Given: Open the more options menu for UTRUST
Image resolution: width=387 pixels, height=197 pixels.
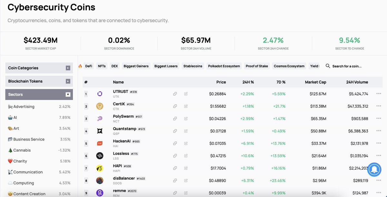Looking at the screenshot, I should (379, 94).
